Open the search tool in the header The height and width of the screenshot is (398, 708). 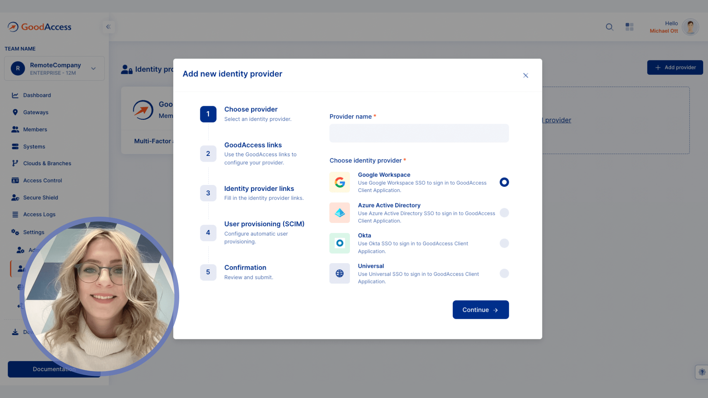coord(609,27)
